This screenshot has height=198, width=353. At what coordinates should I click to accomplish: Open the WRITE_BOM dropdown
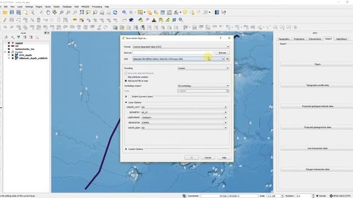coord(184,128)
